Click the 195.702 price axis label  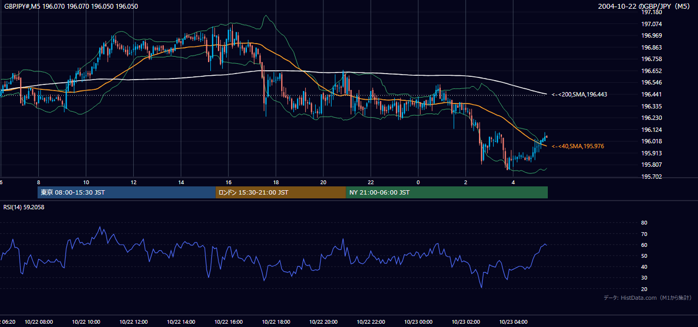tap(651, 177)
